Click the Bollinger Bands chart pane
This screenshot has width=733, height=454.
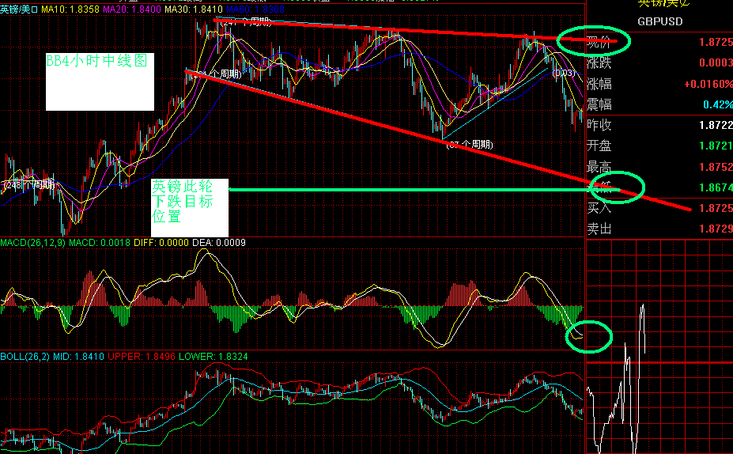click(x=292, y=407)
